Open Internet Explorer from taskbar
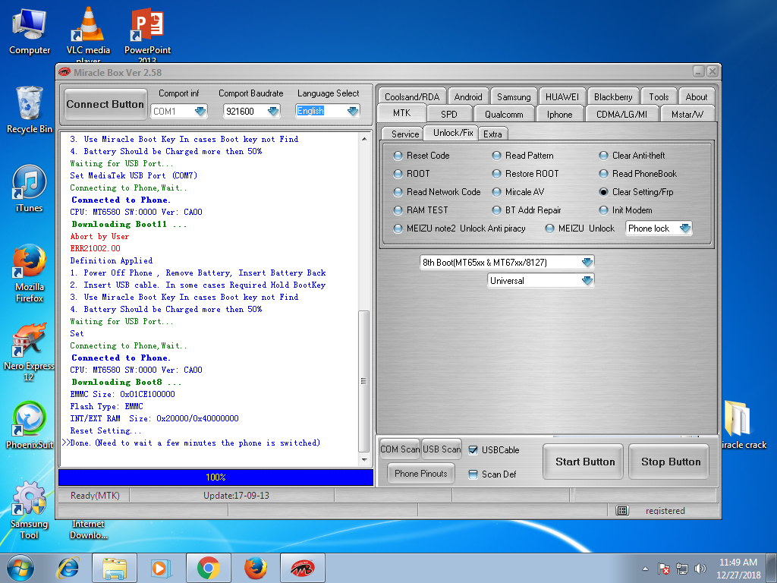 tap(68, 568)
